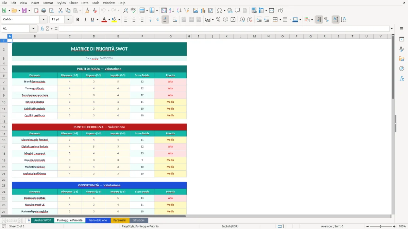
Task: Insert an image
Action: tap(196, 11)
